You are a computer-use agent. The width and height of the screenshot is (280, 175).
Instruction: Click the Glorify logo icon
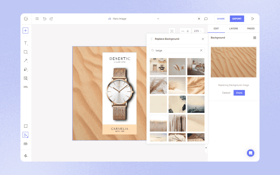tap(26, 19)
